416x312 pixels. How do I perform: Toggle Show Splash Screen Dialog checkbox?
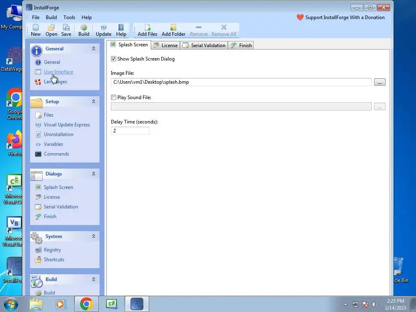pyautogui.click(x=114, y=59)
